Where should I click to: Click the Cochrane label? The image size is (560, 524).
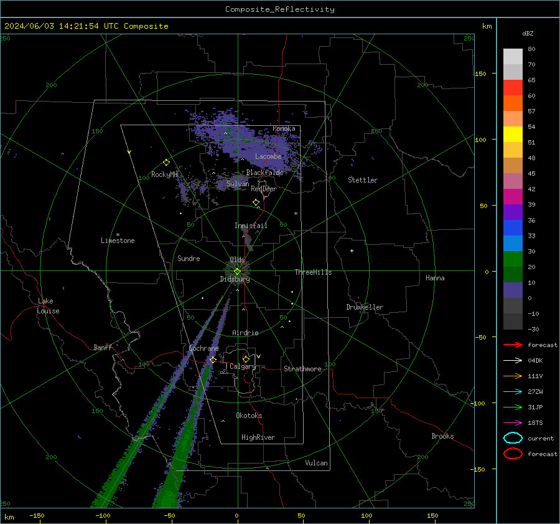[x=203, y=348]
